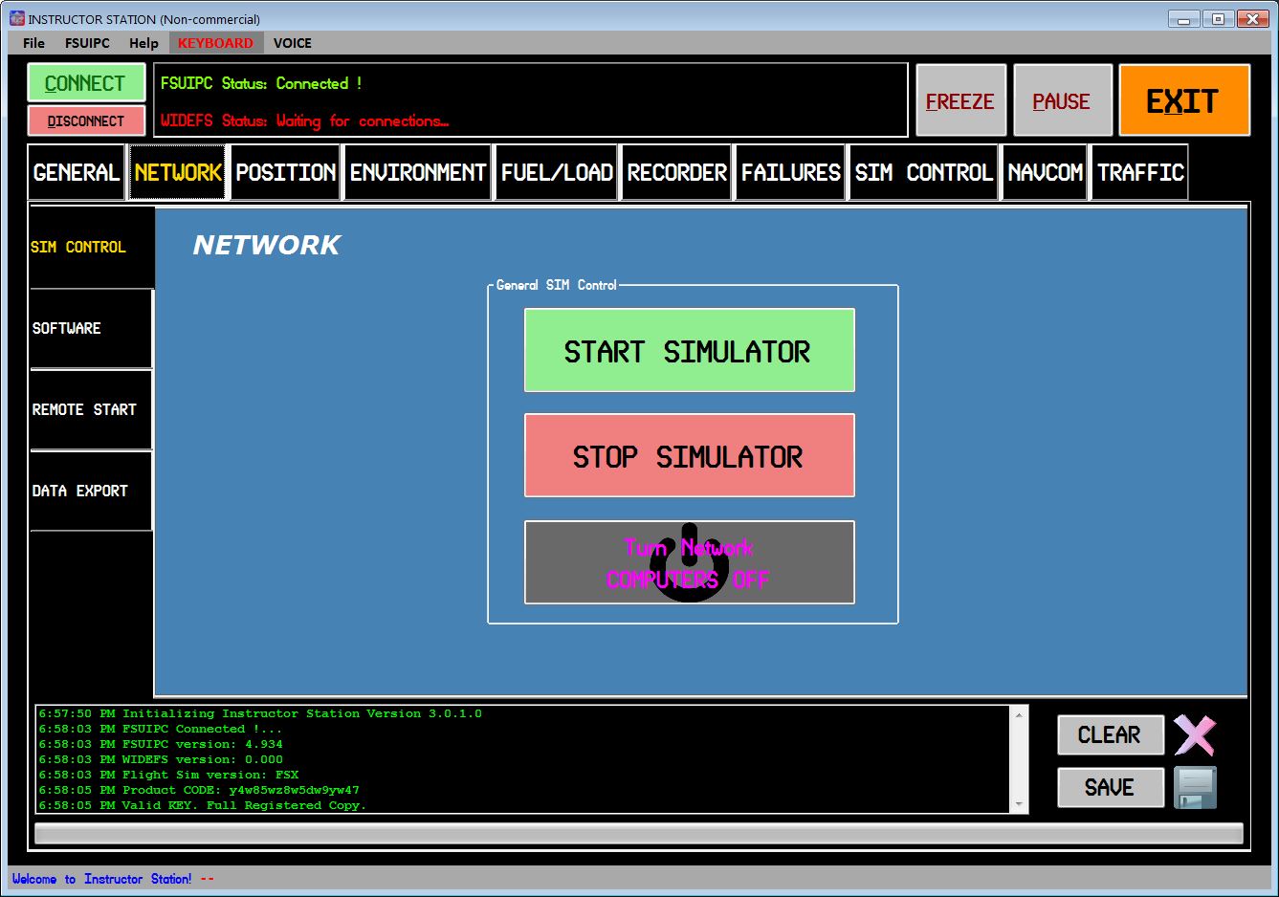The image size is (1279, 897).
Task: Click log line 'Initializing Instructor Station Version 3.0.1.0'
Action: click(260, 713)
